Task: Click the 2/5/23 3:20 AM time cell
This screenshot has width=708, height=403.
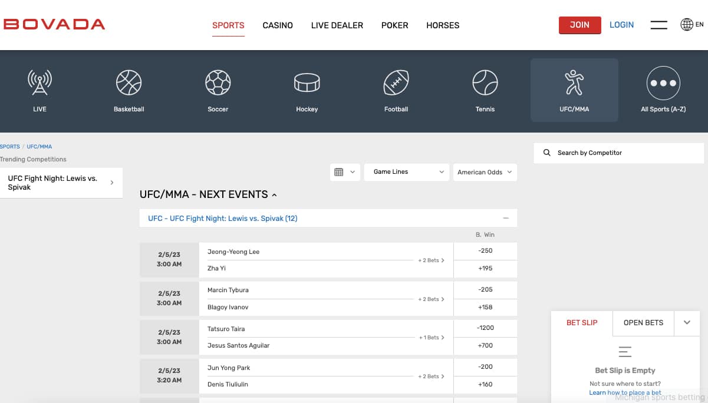Action: click(x=169, y=376)
